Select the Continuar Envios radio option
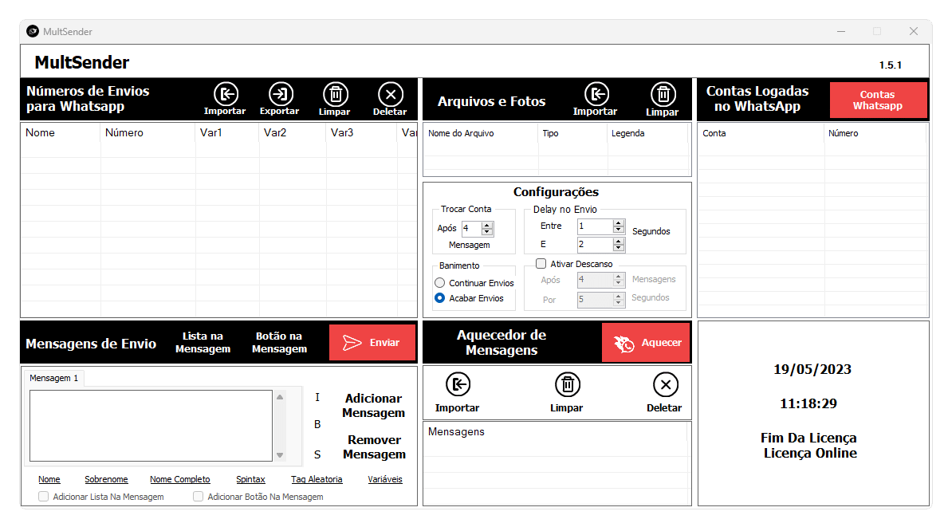The height and width of the screenshot is (523, 944). click(440, 283)
